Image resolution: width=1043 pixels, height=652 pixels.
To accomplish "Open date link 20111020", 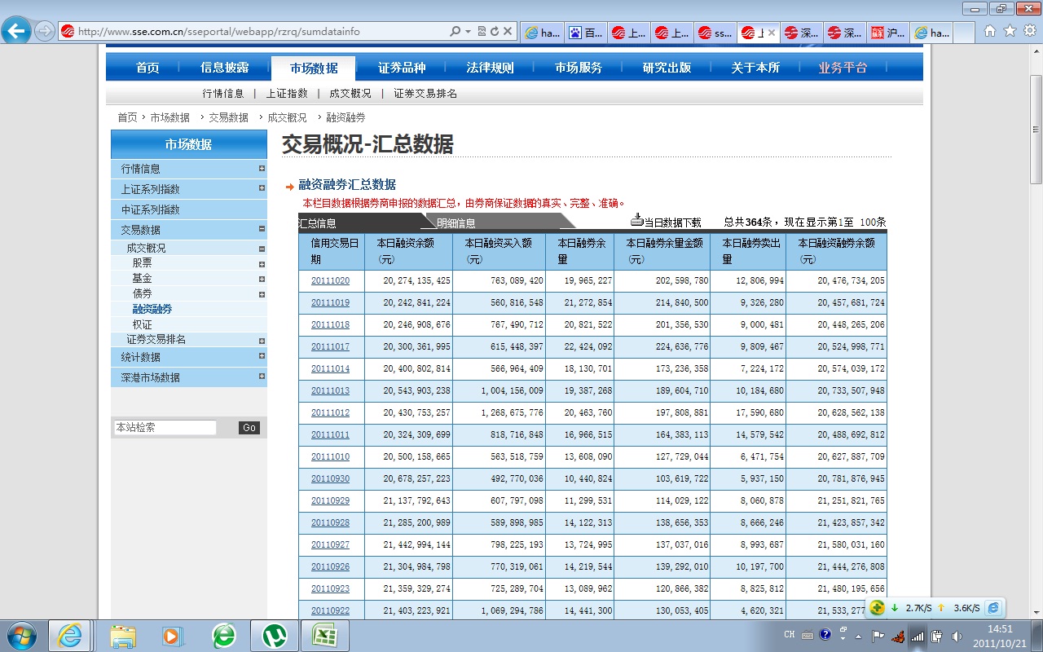I will tap(330, 280).
